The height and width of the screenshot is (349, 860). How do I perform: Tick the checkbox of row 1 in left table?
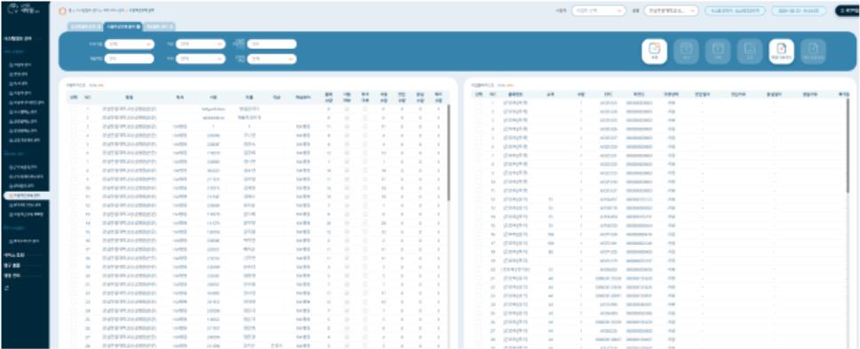(74, 109)
